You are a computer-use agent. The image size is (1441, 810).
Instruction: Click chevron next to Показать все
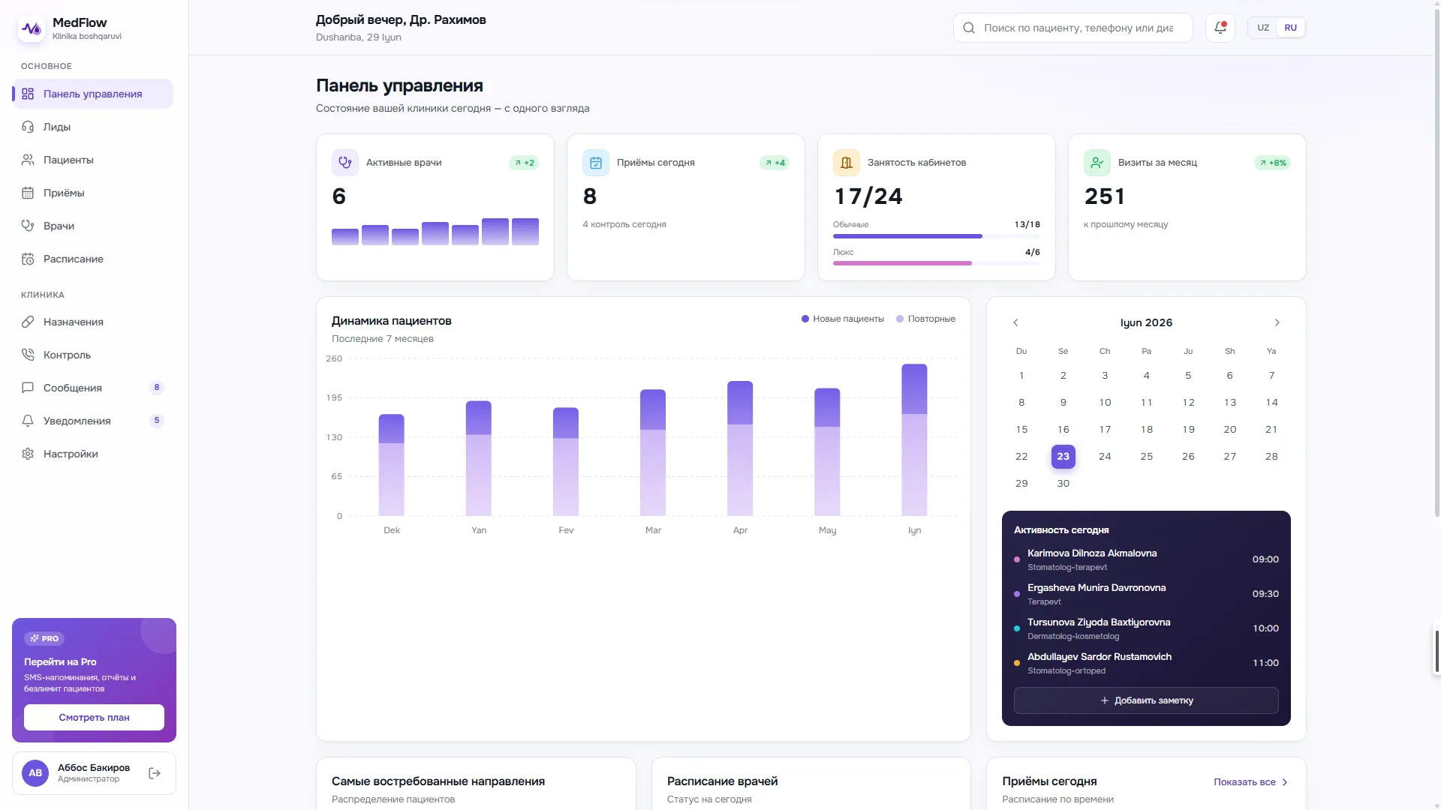[x=1285, y=782]
